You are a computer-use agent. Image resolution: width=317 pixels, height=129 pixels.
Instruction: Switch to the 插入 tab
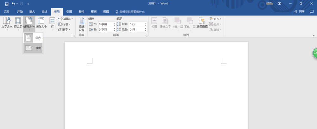32,11
